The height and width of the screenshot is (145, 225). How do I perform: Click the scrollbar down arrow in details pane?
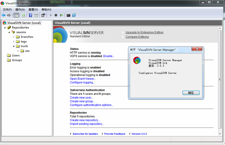tap(220, 134)
